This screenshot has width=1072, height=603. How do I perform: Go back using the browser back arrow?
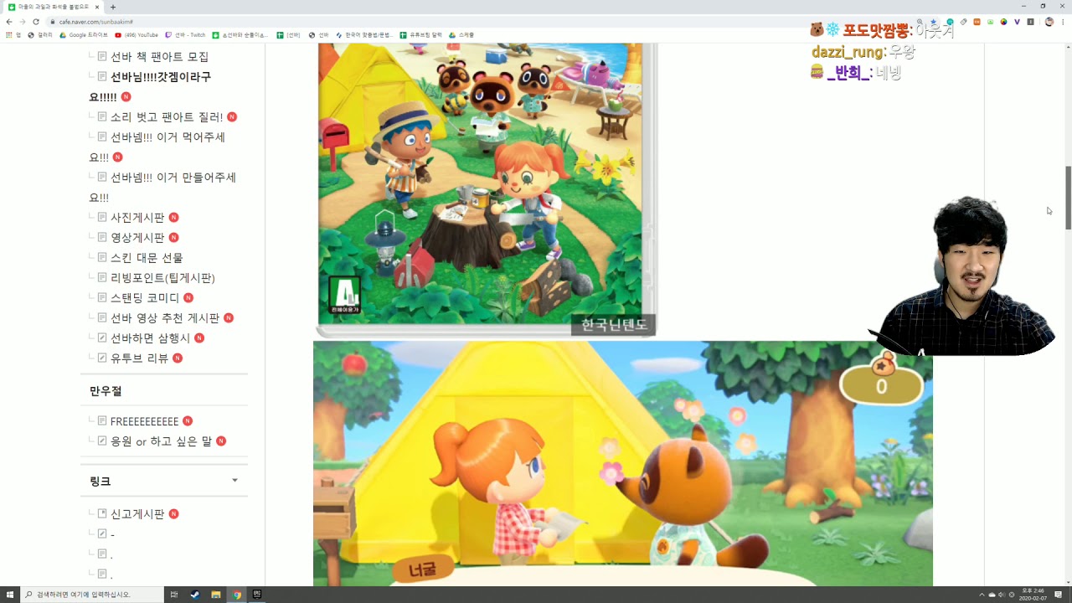9,22
